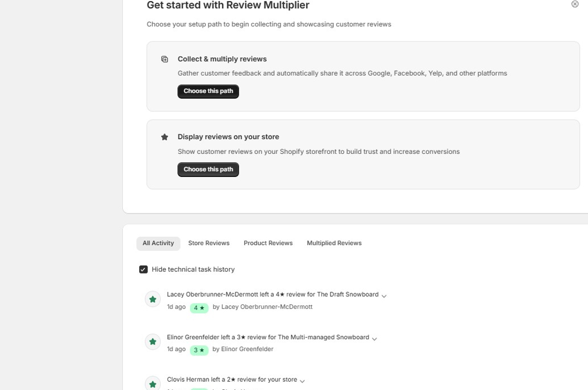The height and width of the screenshot is (390, 588).
Task: Choose the collect and multiply reviews path
Action: click(x=208, y=91)
